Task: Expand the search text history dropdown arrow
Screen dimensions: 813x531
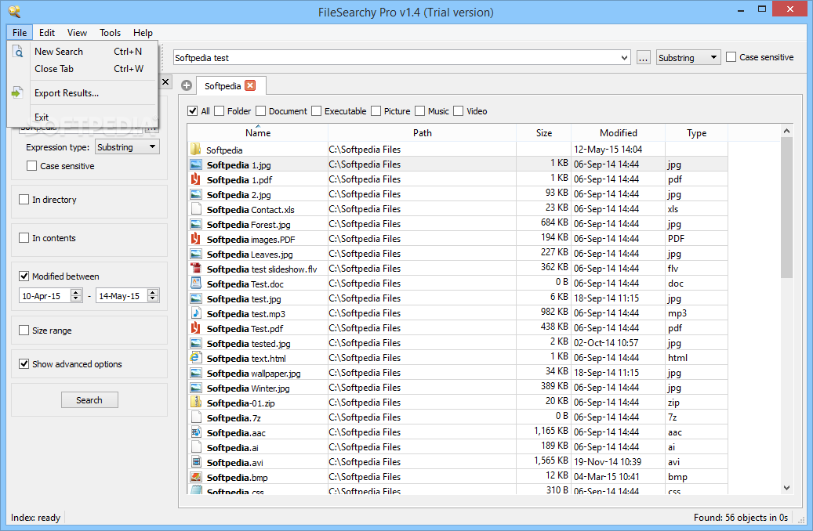Action: tap(624, 57)
